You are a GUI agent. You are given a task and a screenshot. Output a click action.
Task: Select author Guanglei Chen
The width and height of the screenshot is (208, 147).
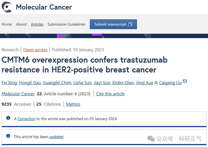(57, 83)
